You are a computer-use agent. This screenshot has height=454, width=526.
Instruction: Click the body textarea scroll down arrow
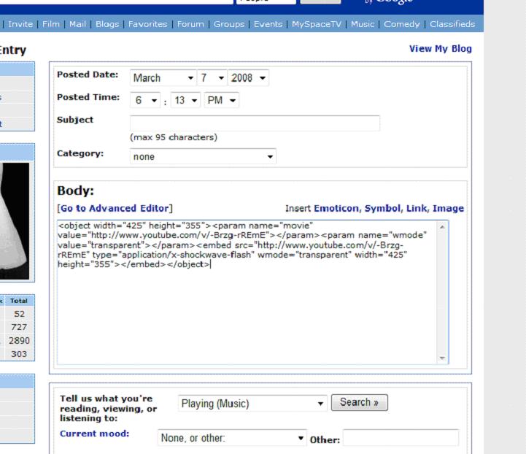pos(442,358)
